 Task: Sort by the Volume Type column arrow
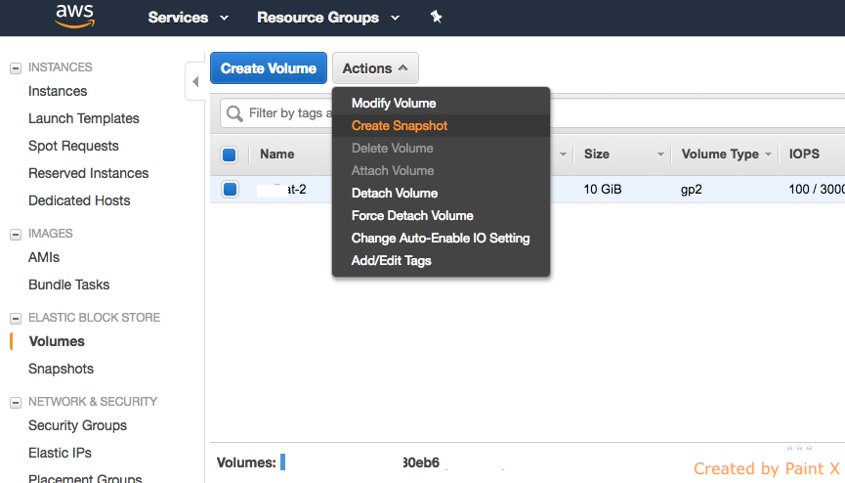click(x=769, y=154)
